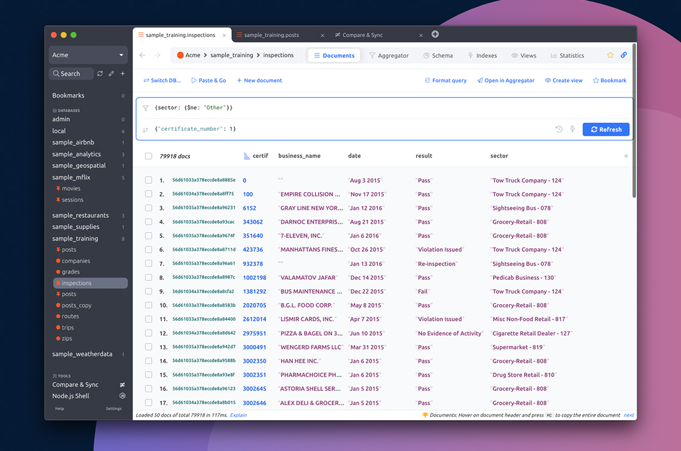Viewport: 681px width, 451px height.
Task: Click the Refresh button
Action: click(x=606, y=129)
